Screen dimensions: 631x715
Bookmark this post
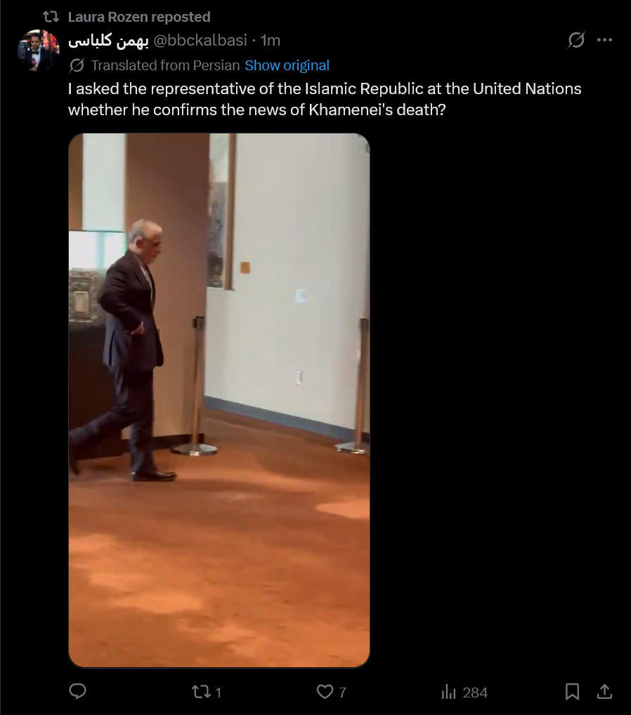coord(572,692)
